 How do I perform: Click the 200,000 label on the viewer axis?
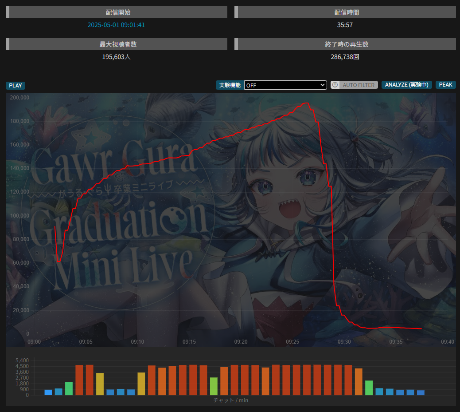19,98
